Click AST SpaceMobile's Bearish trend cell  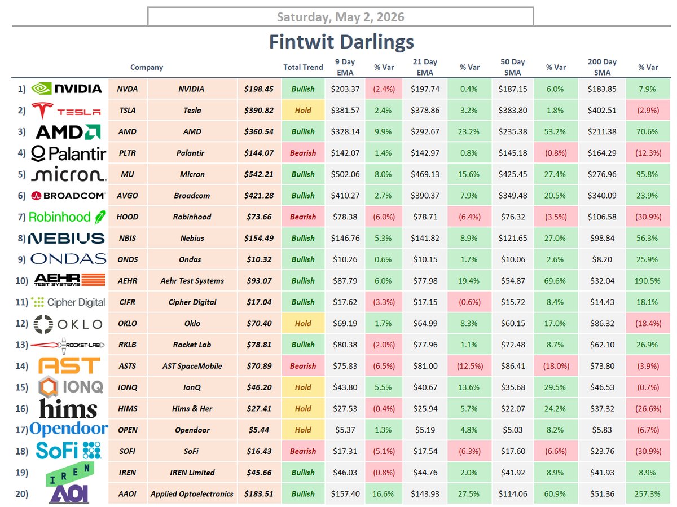303,366
